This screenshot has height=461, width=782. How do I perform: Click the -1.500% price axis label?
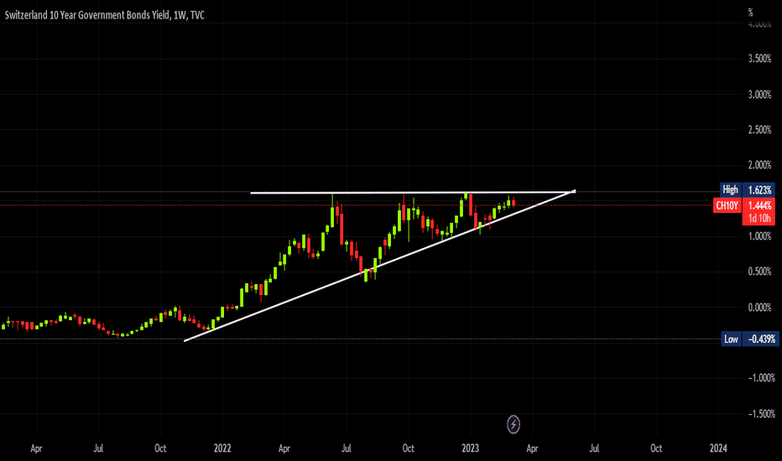tap(761, 414)
